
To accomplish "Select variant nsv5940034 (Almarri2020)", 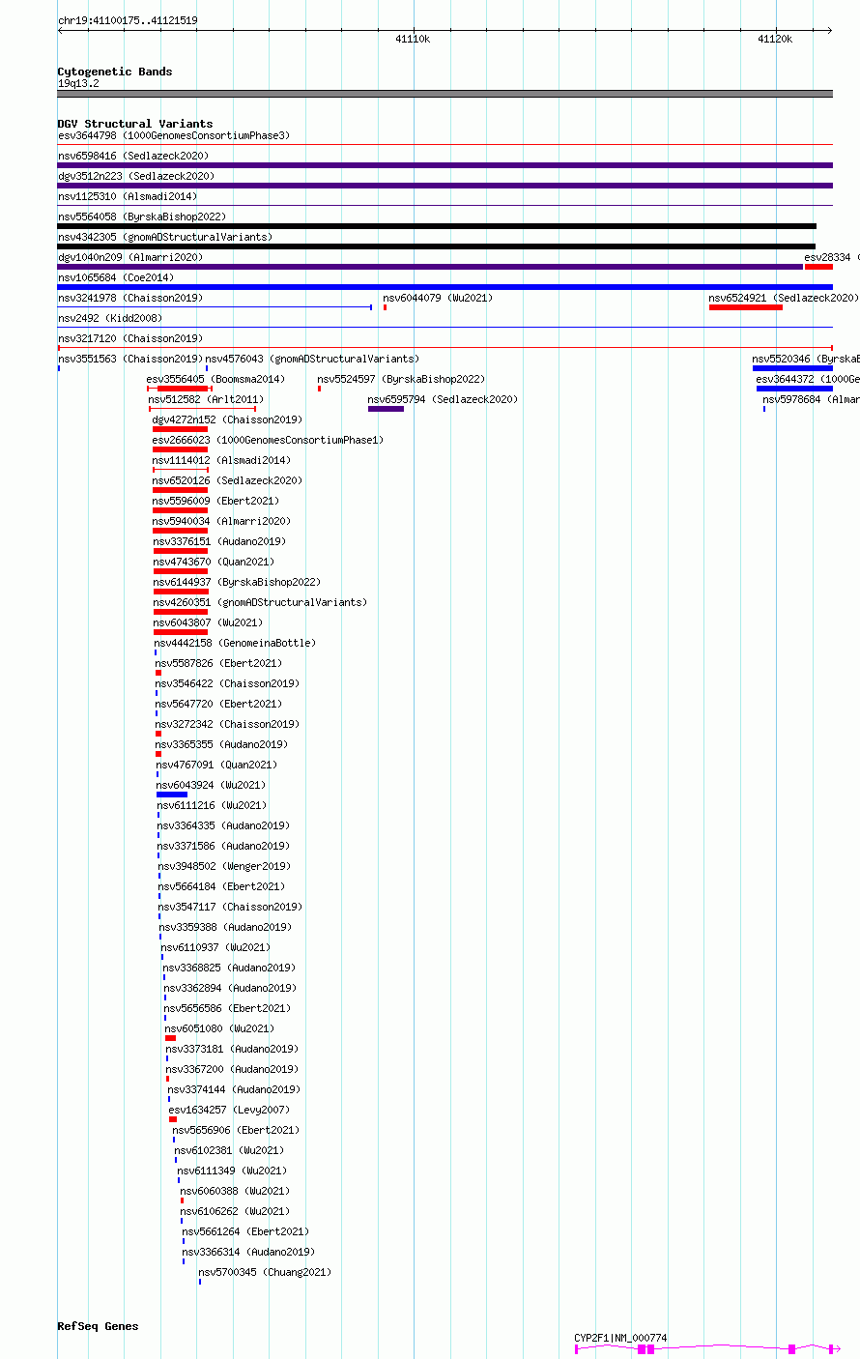I will (x=221, y=521).
